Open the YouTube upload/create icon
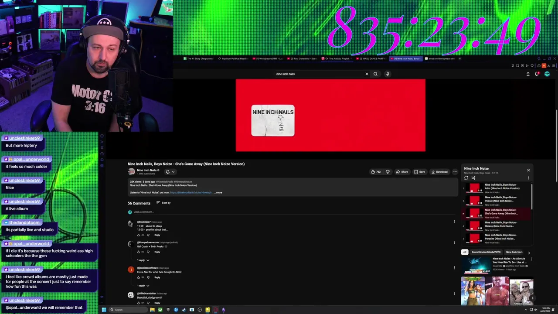This screenshot has width=558, height=314. point(528,74)
